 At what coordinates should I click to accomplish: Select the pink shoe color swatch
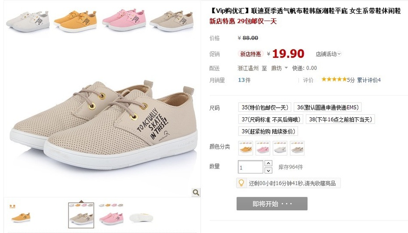[x=263, y=148]
